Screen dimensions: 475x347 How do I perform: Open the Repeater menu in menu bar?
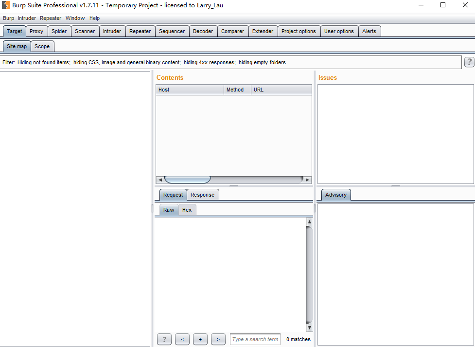[x=51, y=18]
